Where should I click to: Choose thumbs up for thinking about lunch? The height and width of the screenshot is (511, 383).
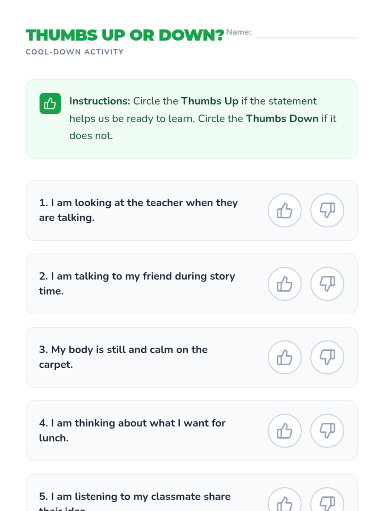(x=284, y=431)
